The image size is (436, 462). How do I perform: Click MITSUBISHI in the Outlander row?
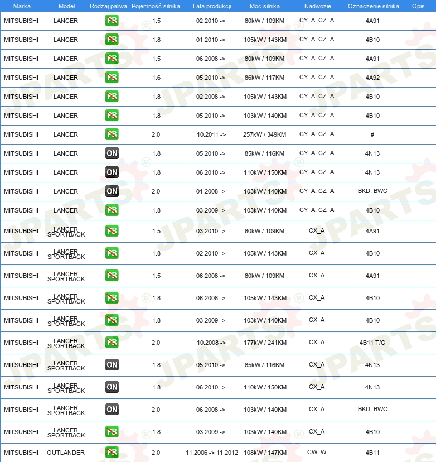point(21,453)
